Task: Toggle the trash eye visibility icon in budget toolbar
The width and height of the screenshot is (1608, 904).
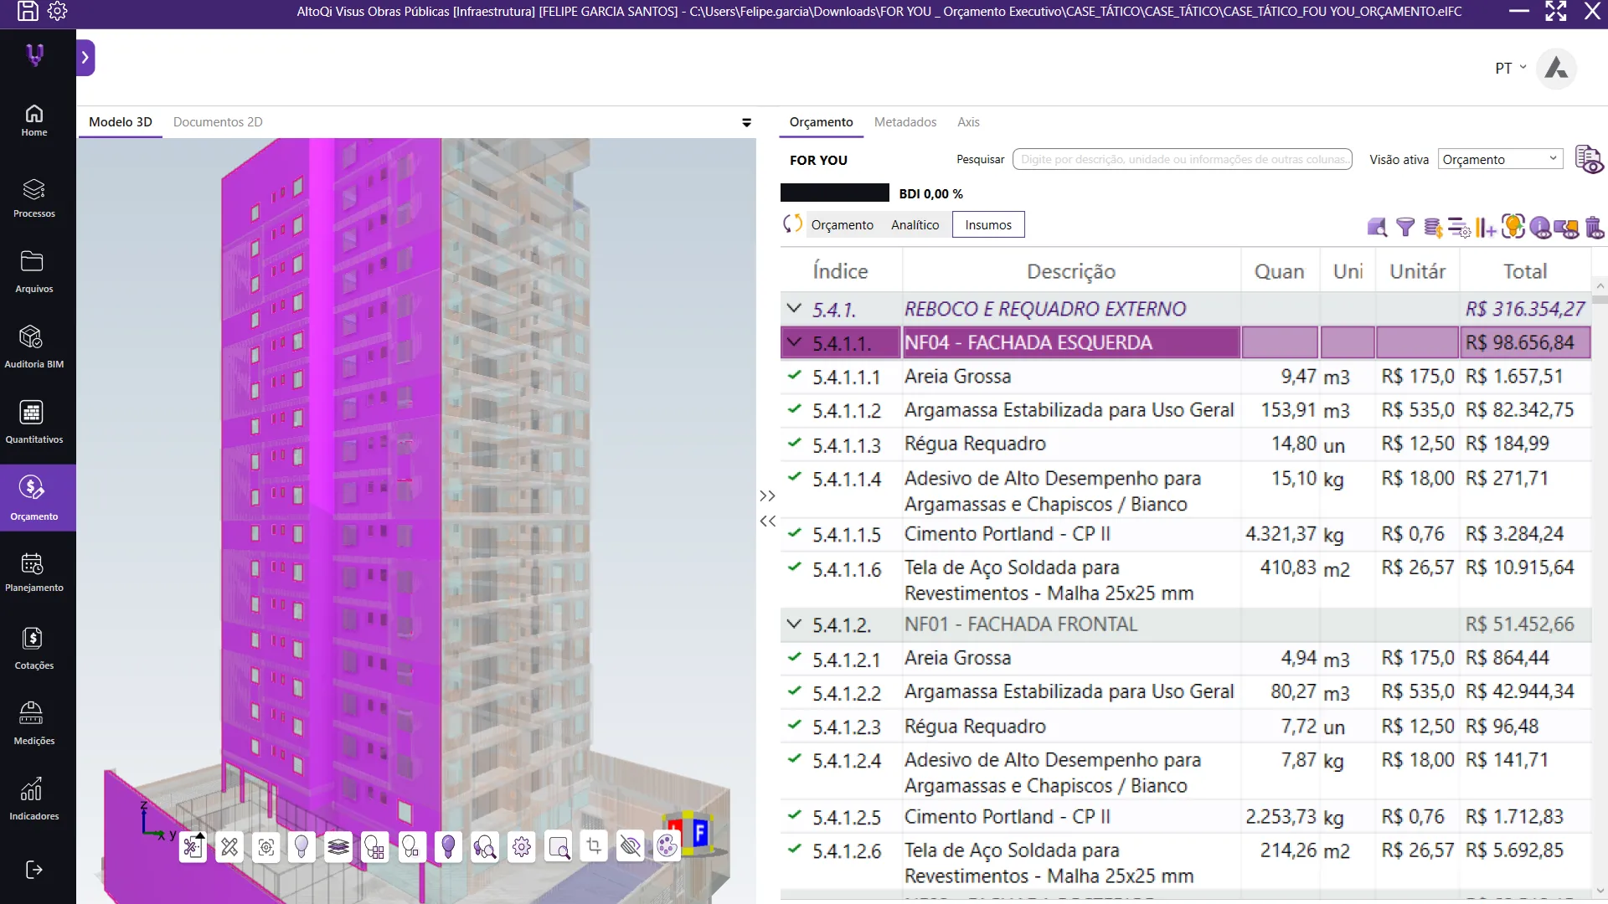Action: click(x=1594, y=227)
